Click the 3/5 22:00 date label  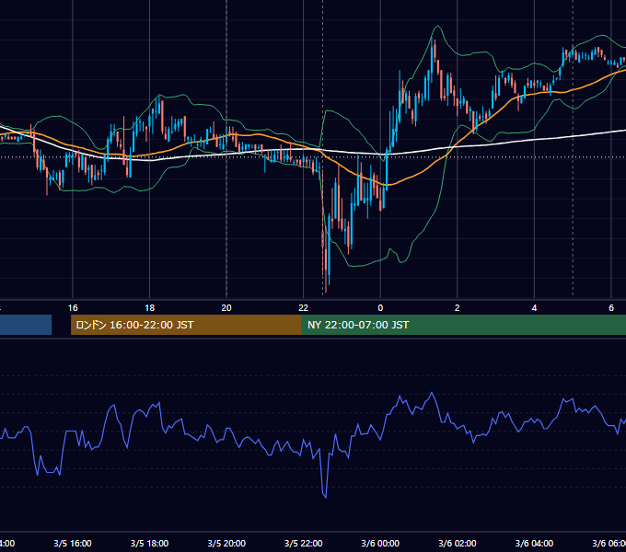point(304,544)
